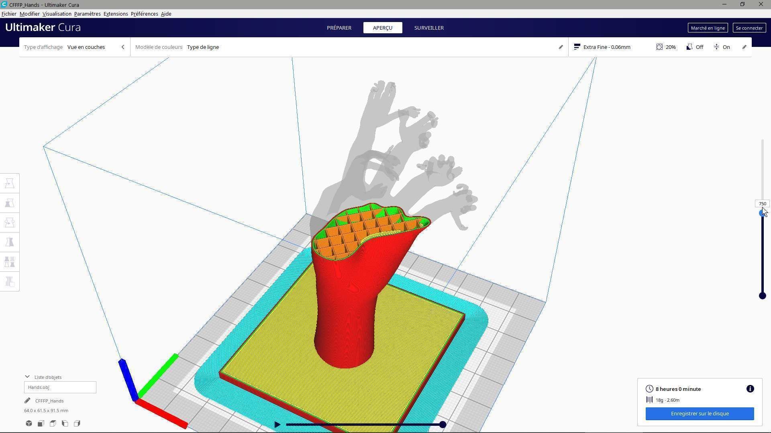Viewport: 771px width, 433px height.
Task: Select the Scale tool in left toolbar
Action: tap(10, 203)
